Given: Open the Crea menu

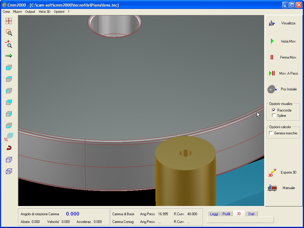Looking at the screenshot, I should click(x=6, y=12).
